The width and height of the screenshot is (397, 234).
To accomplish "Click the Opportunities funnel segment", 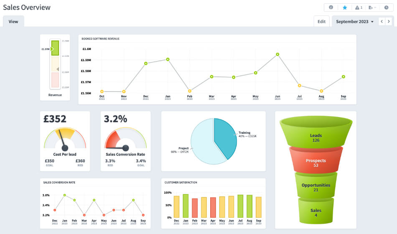I will 316,186.
